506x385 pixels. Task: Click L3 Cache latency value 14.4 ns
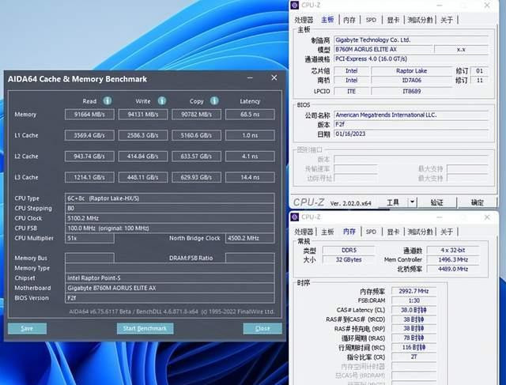point(250,177)
